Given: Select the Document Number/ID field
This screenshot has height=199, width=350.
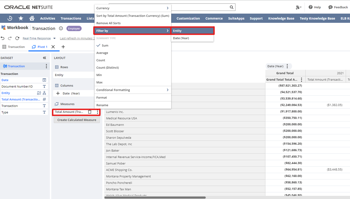Looking at the screenshot, I should tap(24, 86).
